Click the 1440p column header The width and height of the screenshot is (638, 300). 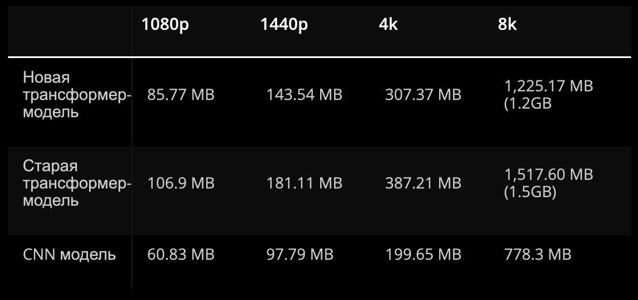click(284, 25)
